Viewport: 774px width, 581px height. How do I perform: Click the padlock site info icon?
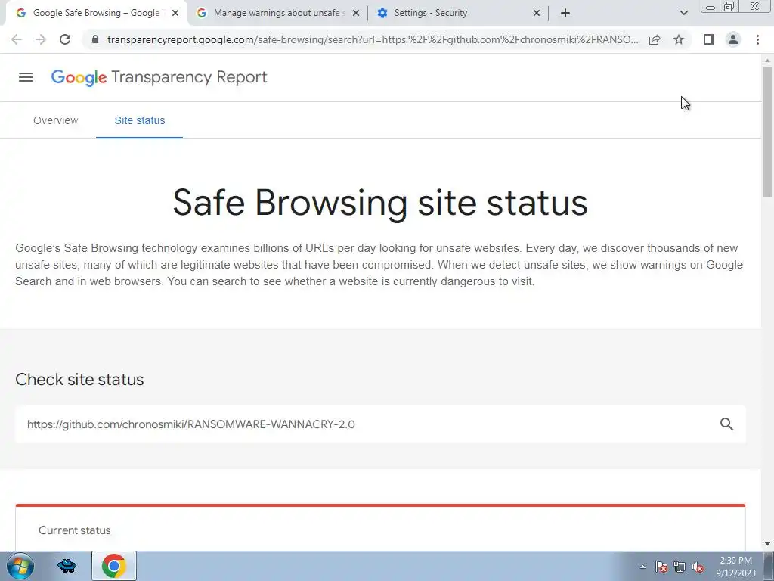click(95, 39)
